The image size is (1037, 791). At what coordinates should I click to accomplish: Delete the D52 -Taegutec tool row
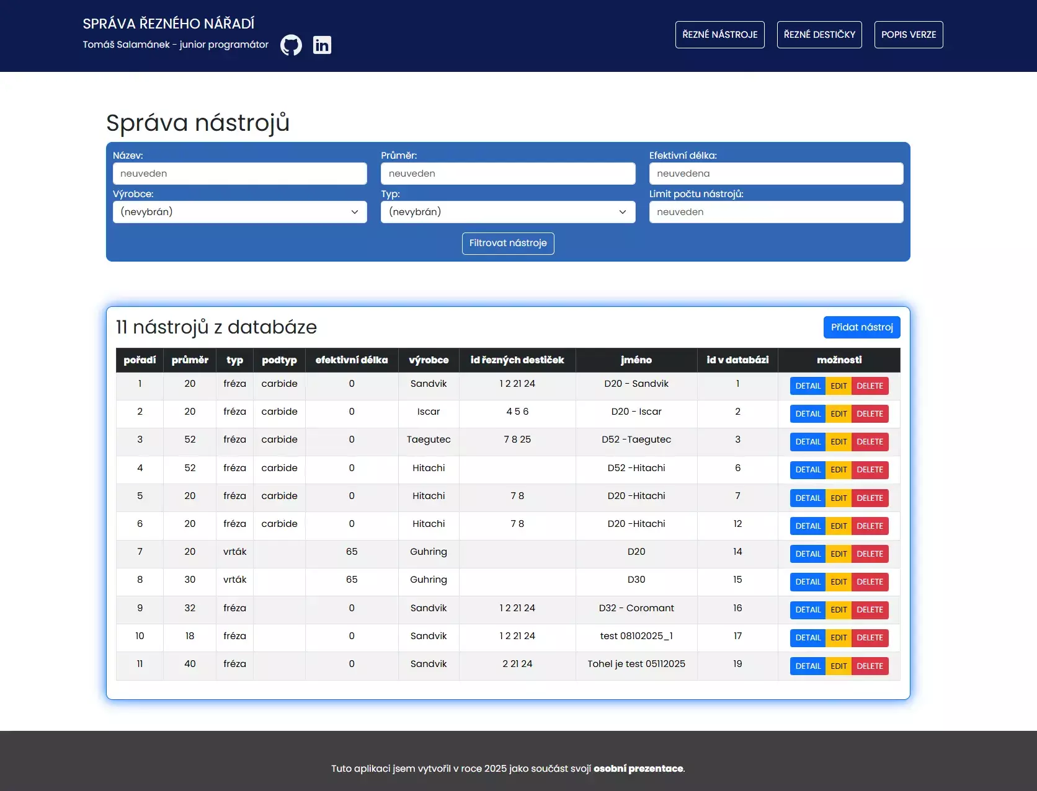[x=870, y=442]
